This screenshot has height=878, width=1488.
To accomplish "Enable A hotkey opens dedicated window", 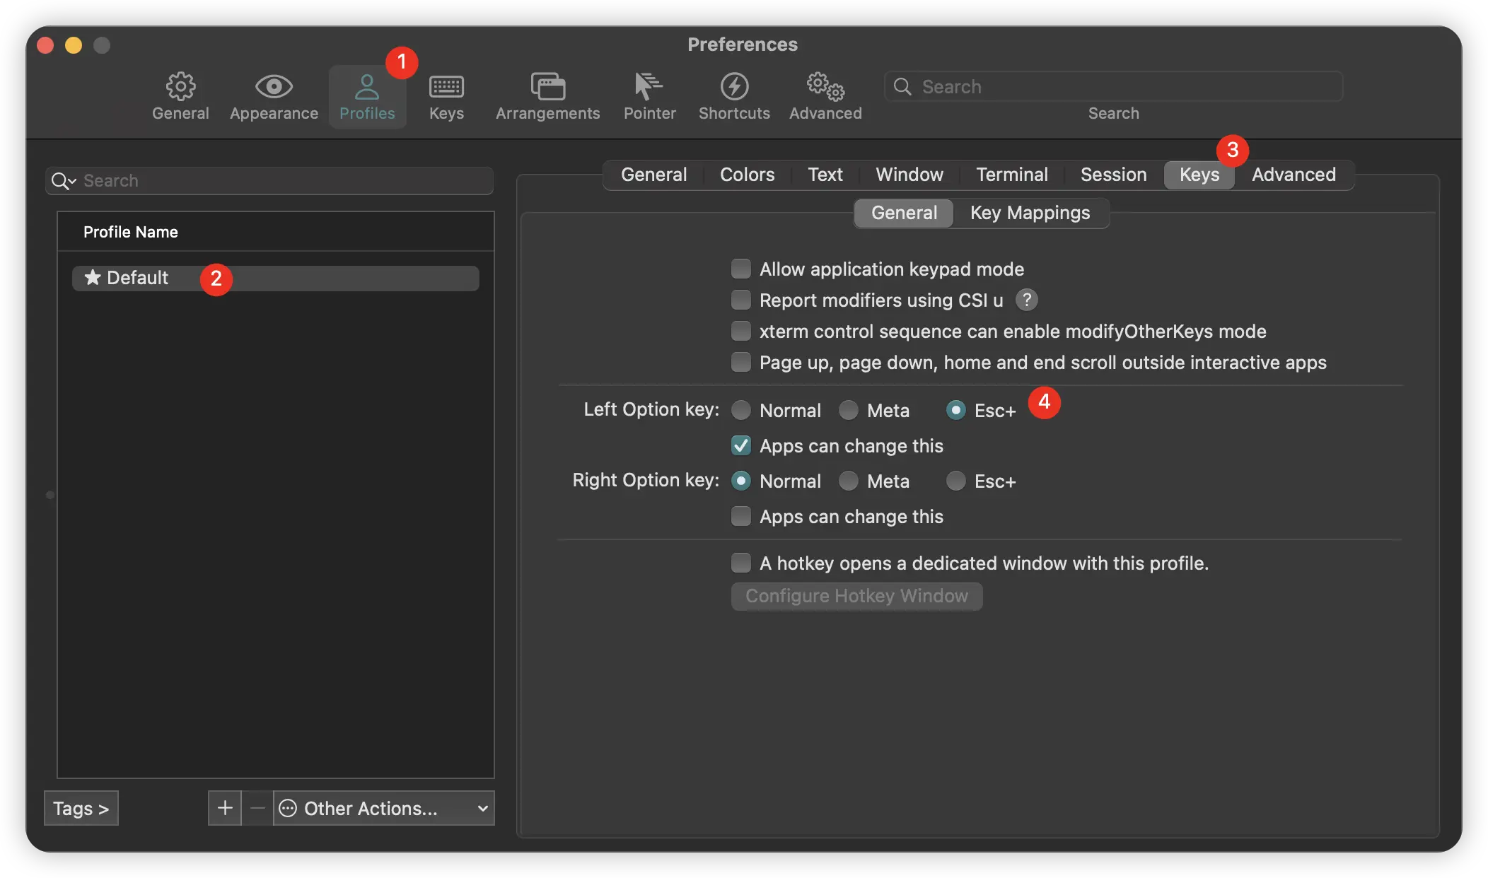I will 740,563.
